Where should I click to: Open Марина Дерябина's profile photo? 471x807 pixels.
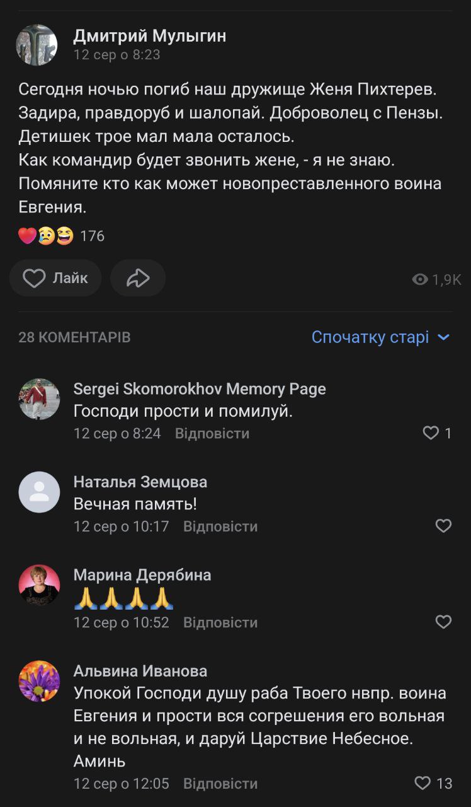point(39,585)
